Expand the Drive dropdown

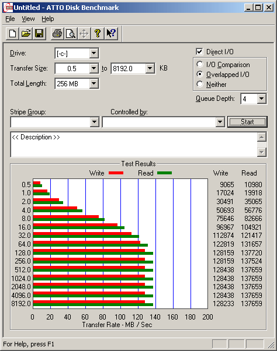coord(94,54)
